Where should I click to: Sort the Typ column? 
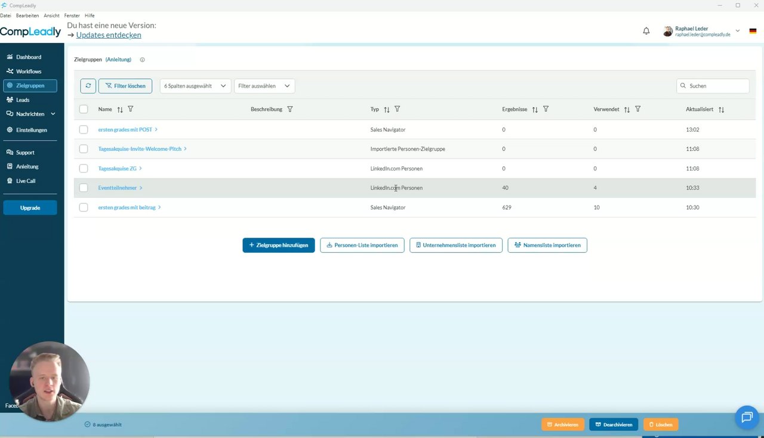point(387,110)
